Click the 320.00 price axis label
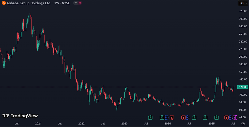 pyautogui.click(x=243, y=11)
